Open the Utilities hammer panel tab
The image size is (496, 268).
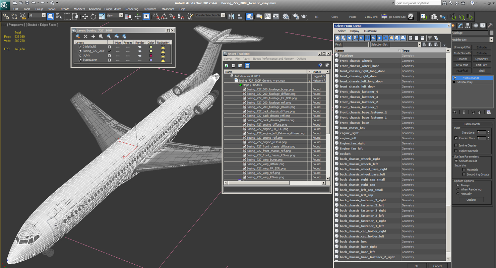click(x=490, y=25)
